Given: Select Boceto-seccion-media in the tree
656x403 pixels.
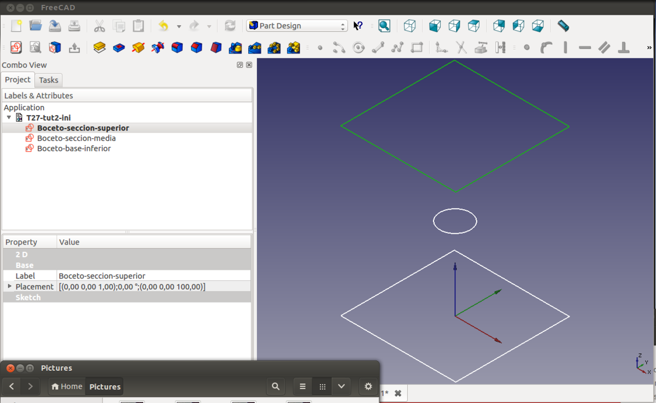Looking at the screenshot, I should coord(76,138).
